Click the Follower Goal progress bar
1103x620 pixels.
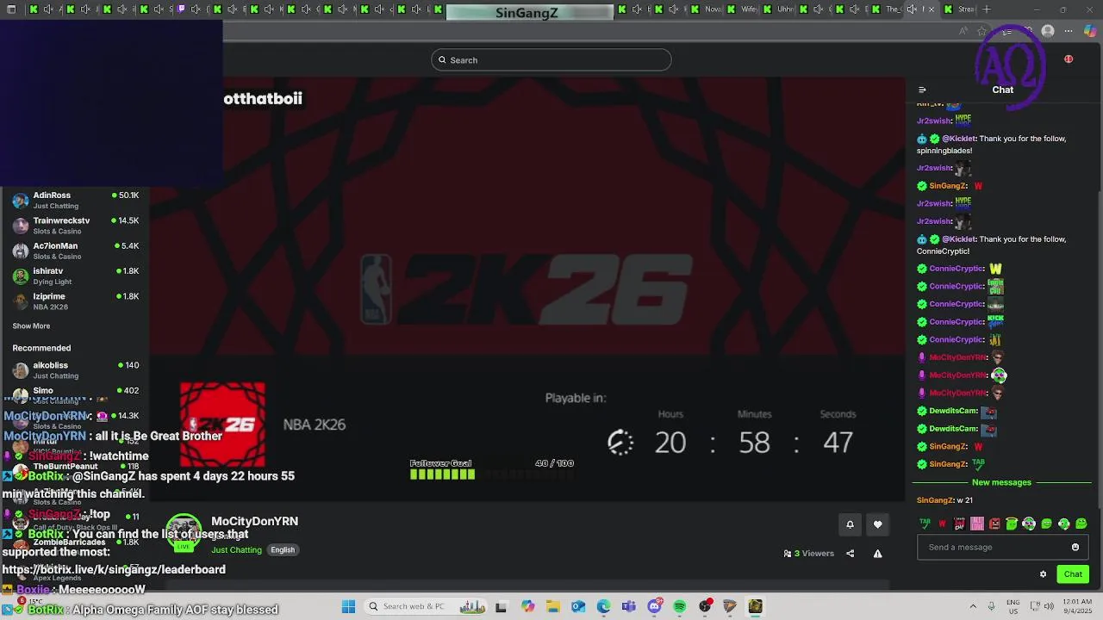pyautogui.click(x=492, y=474)
